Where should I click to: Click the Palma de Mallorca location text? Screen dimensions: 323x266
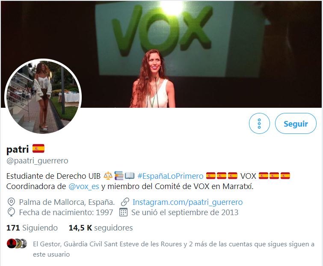pyautogui.click(x=67, y=202)
